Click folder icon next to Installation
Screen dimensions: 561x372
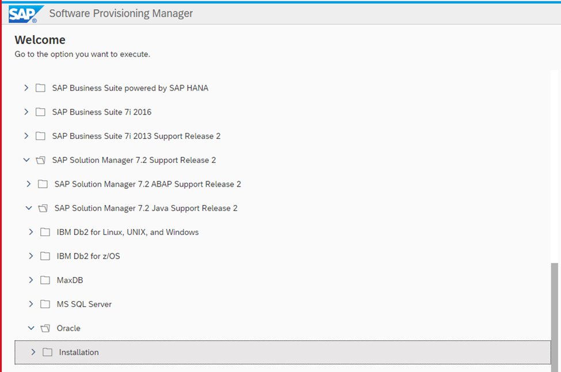47,352
